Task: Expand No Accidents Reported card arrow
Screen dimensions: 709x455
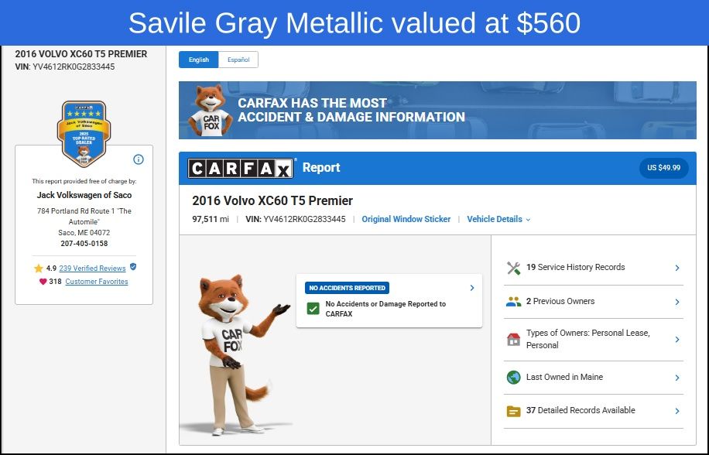Action: pos(472,288)
